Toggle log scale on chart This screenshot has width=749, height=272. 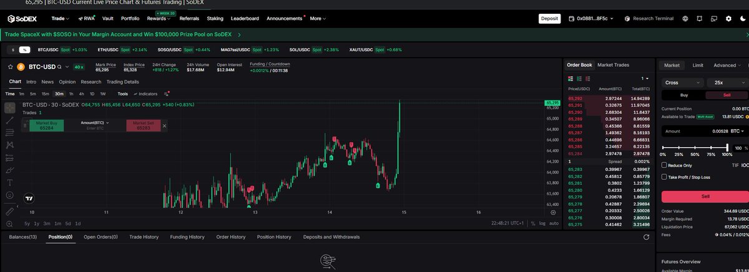point(542,223)
